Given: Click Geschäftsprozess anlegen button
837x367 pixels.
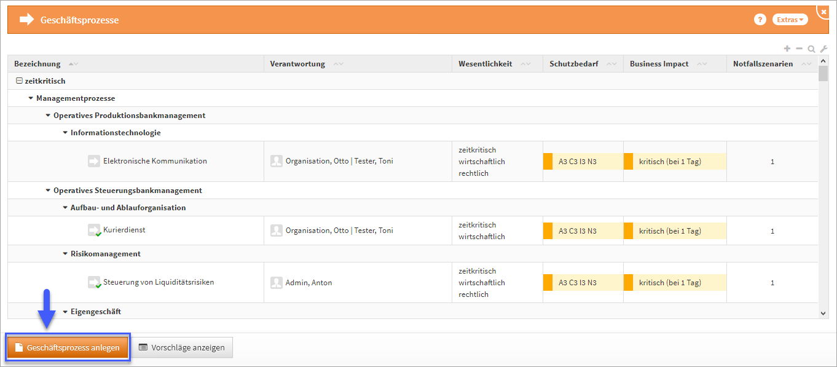Looking at the screenshot, I should point(68,348).
